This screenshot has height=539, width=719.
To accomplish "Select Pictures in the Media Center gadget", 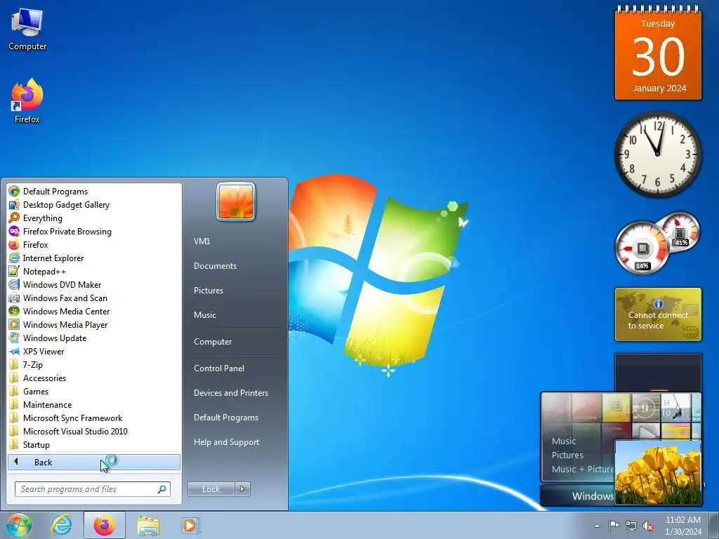I will (x=567, y=455).
